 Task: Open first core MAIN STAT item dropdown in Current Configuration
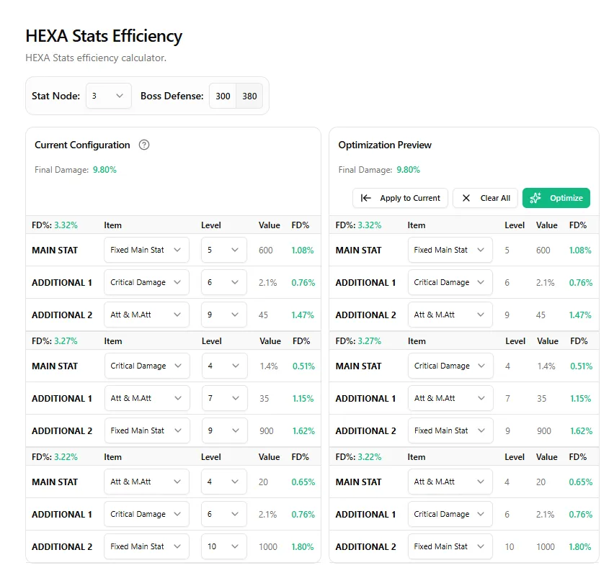click(146, 250)
